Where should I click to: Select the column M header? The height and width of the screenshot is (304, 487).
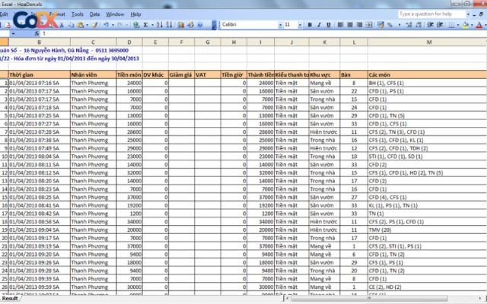[429, 43]
